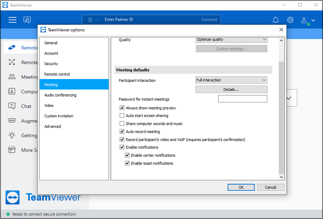Expand the Quality dropdown
323x219 pixels.
coord(231,40)
